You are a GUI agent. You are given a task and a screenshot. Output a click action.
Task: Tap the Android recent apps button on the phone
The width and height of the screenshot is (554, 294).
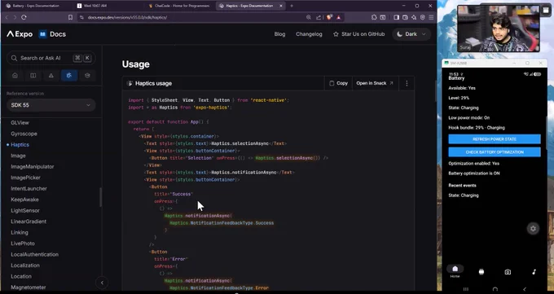point(466,289)
